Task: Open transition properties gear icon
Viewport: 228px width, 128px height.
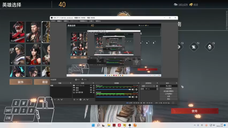Action: [157, 86]
